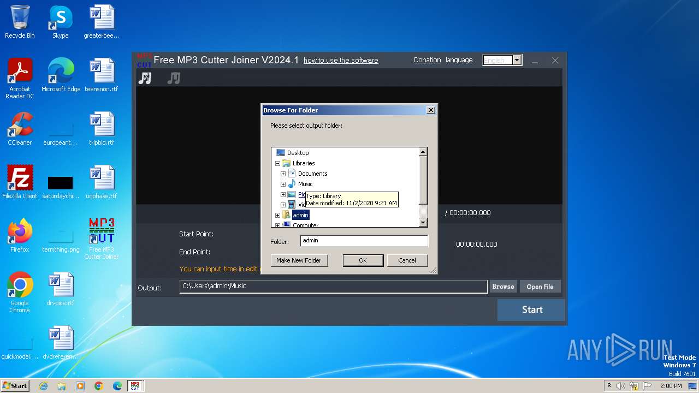Open media player taskbar icon

point(80,386)
